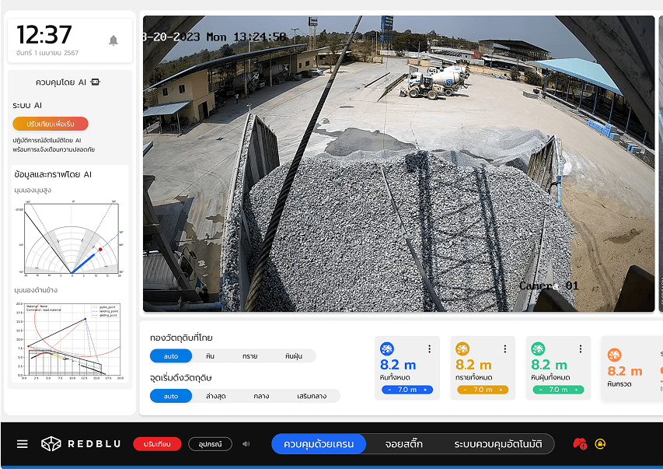The width and height of the screenshot is (663, 469).
Task: Select 'กลาง' as material start point
Action: [x=261, y=396]
